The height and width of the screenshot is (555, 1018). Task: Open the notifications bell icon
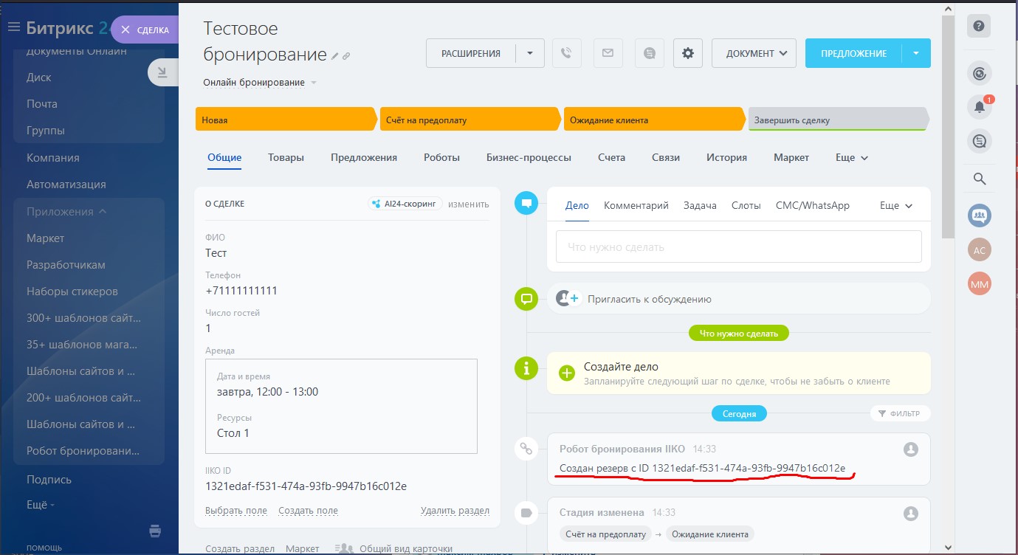(x=980, y=107)
